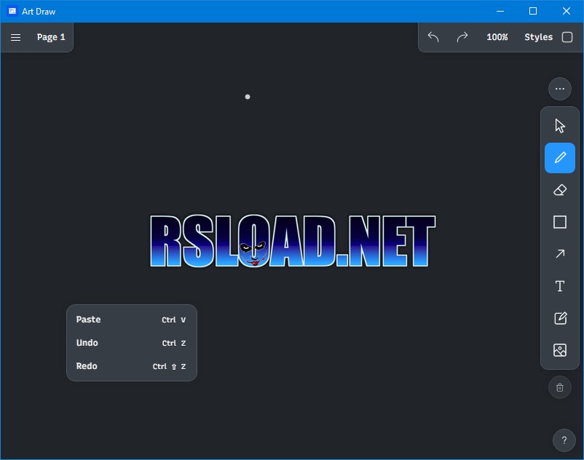584x460 pixels.
Task: Open the 100% zoom menu
Action: click(x=497, y=37)
